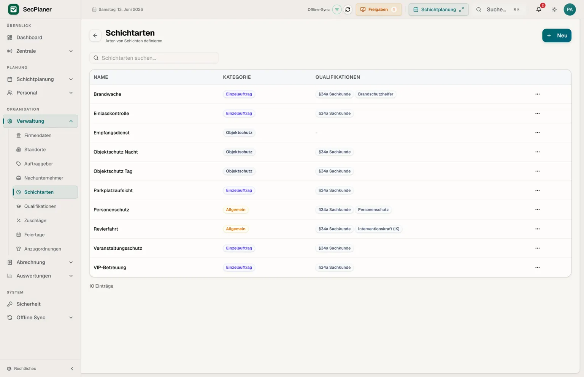Open row actions for Revierfahrt
Image resolution: width=584 pixels, height=377 pixels.
point(537,229)
